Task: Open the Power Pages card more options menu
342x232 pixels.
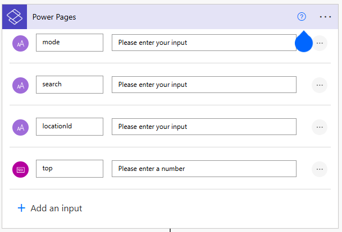Action: [x=325, y=17]
